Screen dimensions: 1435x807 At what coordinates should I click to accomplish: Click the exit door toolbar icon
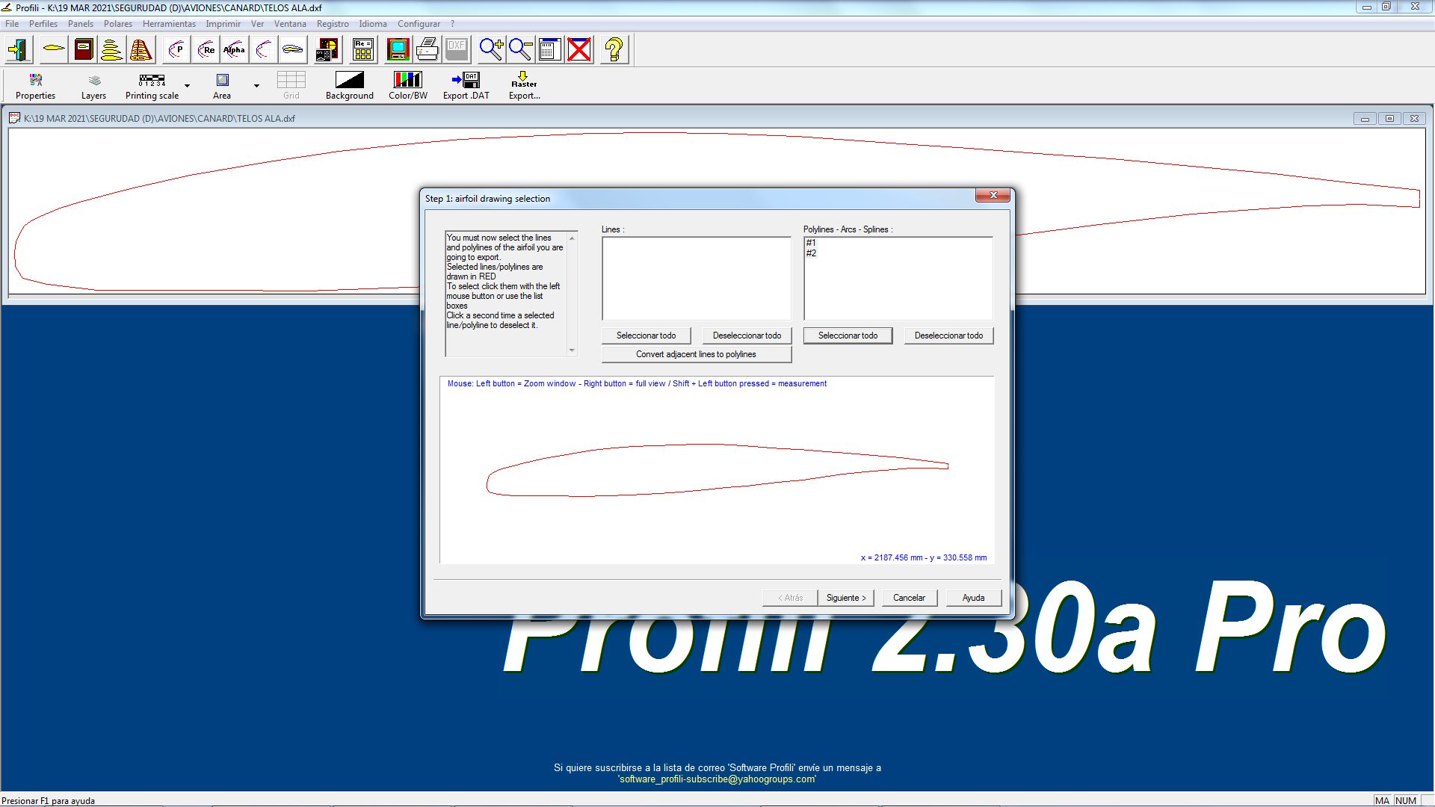click(x=19, y=50)
